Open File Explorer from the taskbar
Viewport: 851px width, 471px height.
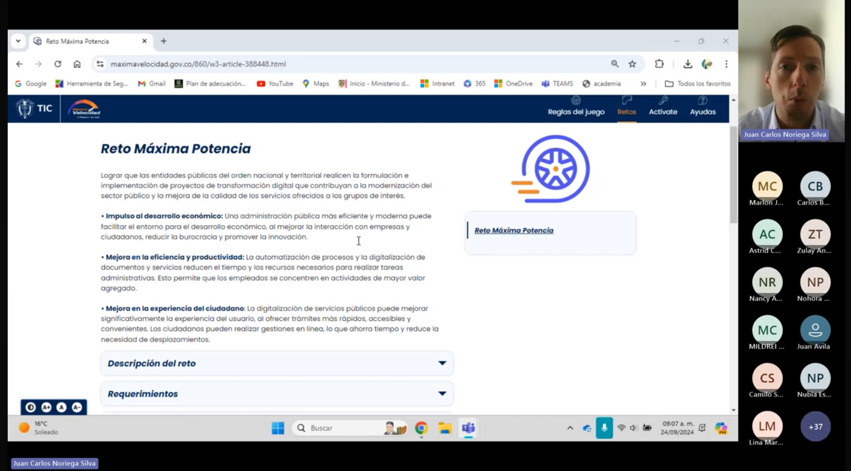[445, 428]
